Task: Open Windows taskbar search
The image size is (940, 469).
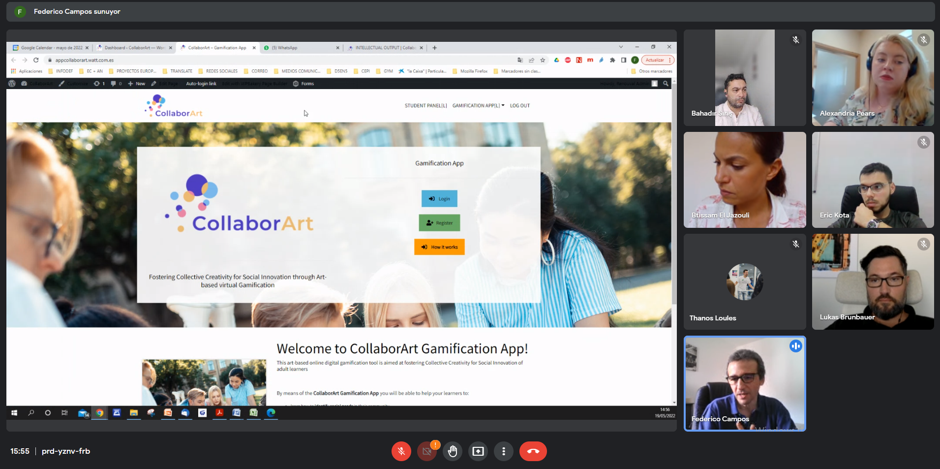Action: 31,413
